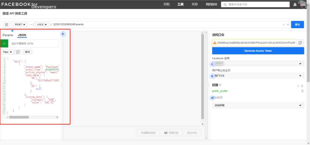Open the notifications bell icon
This screenshot has width=310, height=145.
pos(295,4)
